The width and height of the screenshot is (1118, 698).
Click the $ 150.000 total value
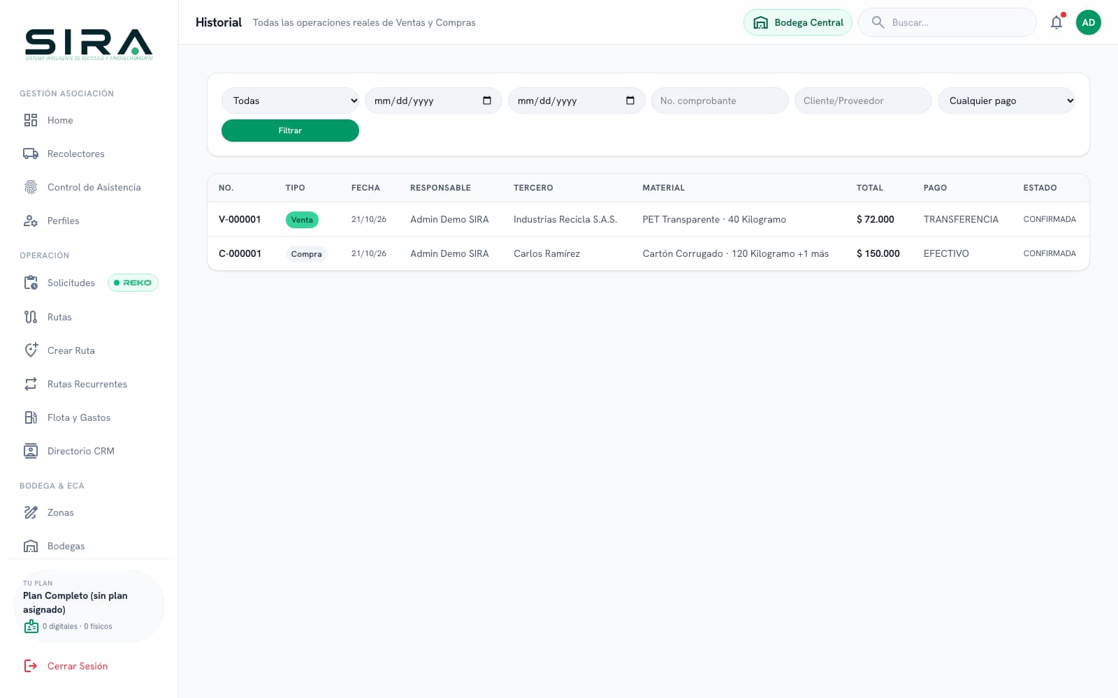click(878, 253)
